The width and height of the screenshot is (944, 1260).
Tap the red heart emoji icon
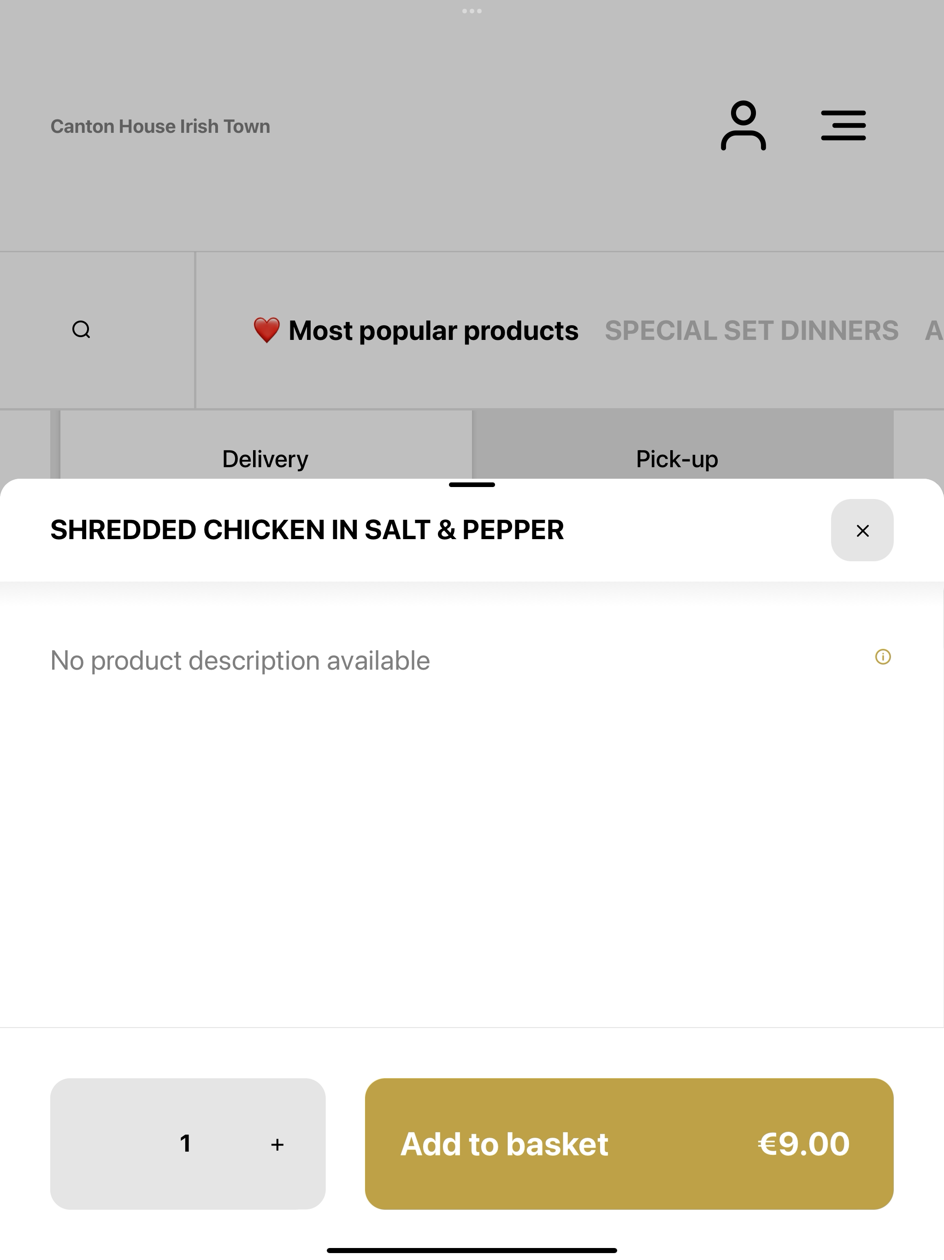click(266, 330)
